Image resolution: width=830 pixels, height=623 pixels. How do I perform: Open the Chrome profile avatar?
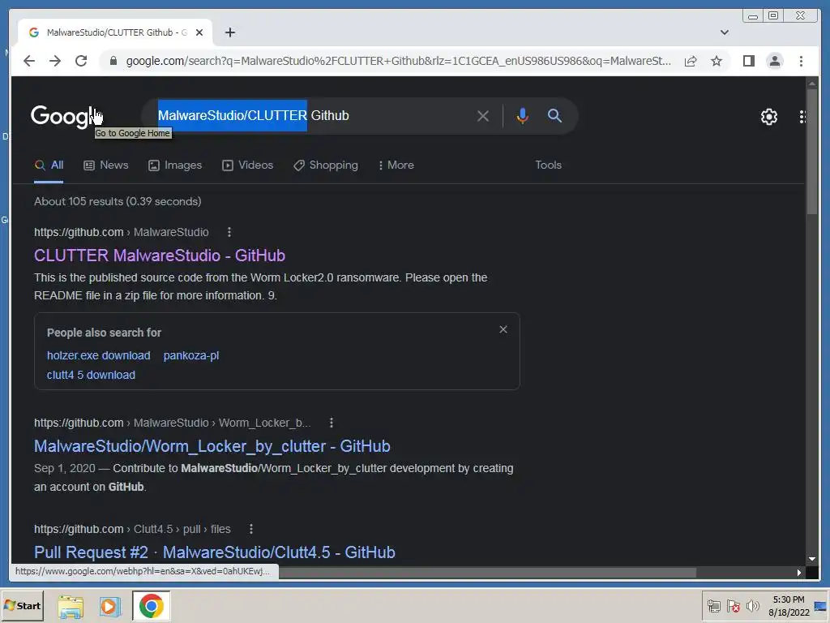(774, 61)
